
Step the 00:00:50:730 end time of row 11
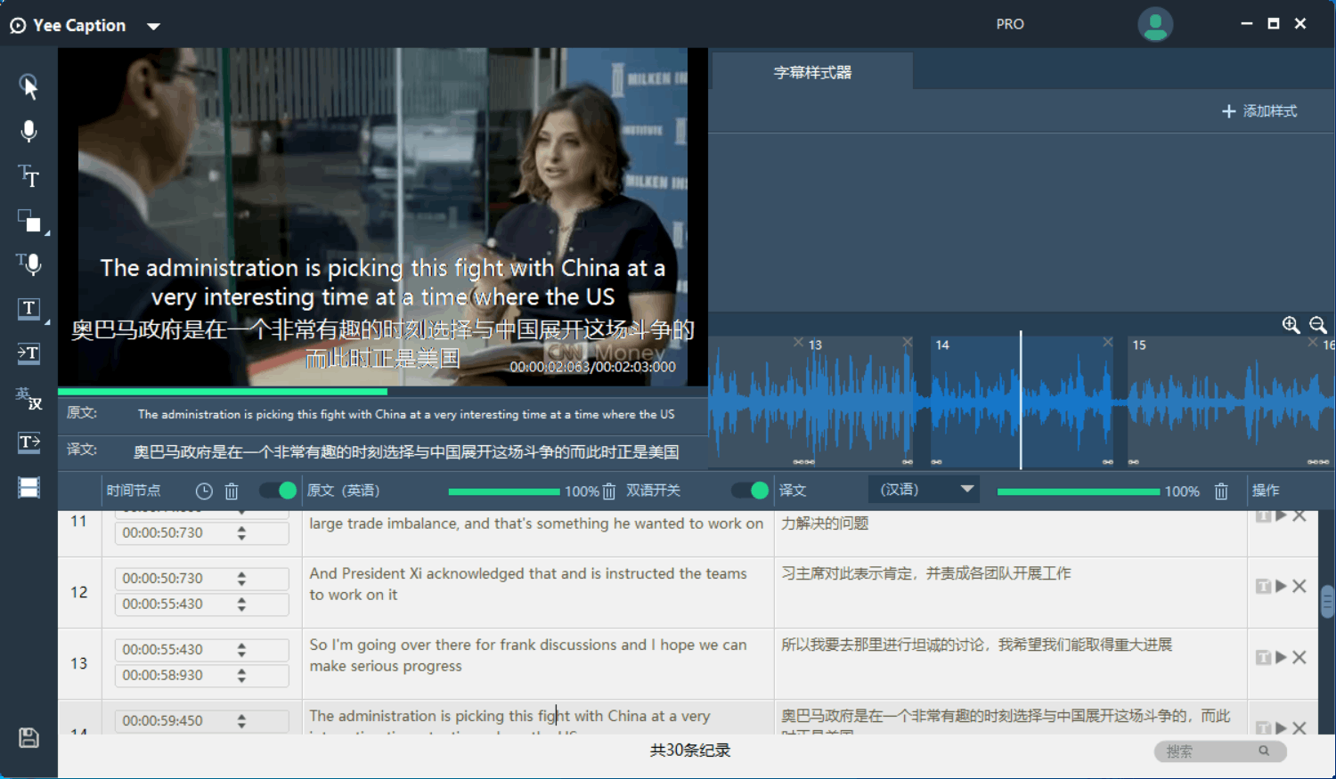[x=241, y=533]
